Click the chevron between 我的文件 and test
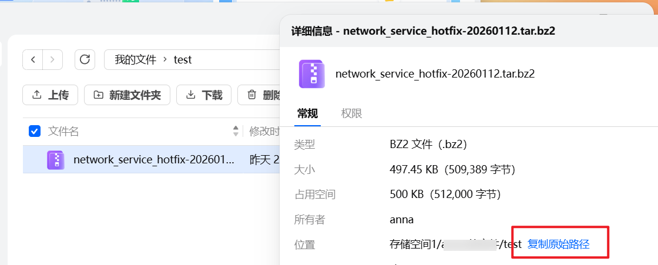 tap(165, 59)
